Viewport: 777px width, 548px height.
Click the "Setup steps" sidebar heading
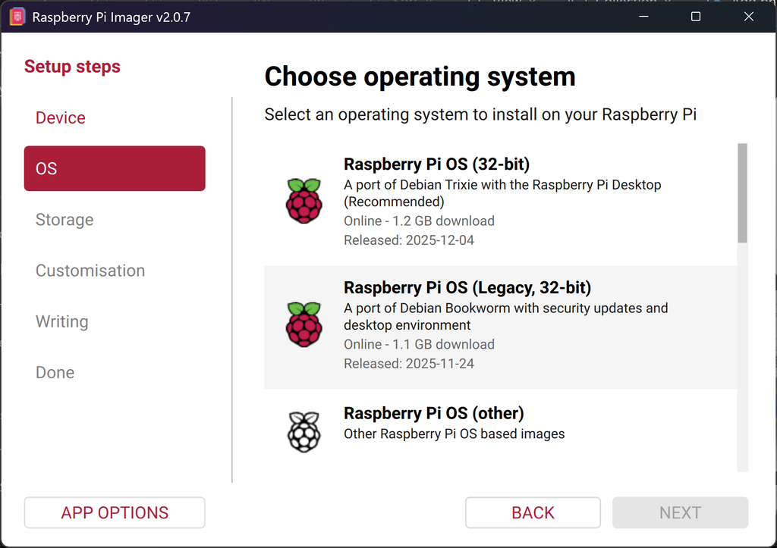pos(72,67)
